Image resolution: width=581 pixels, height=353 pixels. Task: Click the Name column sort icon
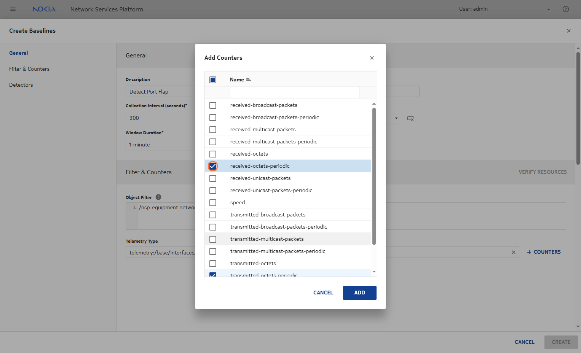click(x=249, y=80)
